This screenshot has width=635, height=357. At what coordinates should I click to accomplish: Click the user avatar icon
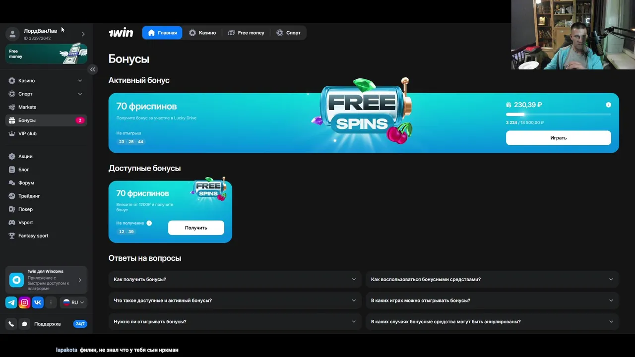[x=13, y=34]
